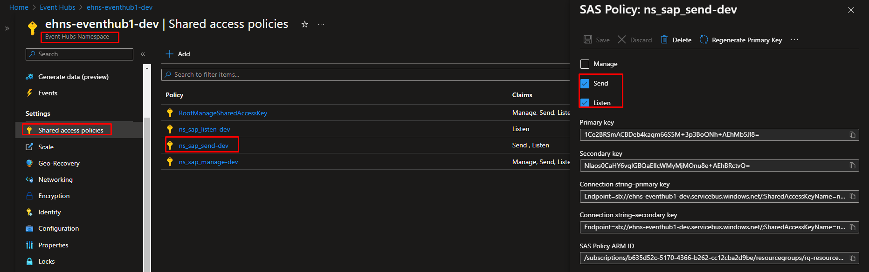This screenshot has height=272, width=869.
Task: Click the Properties bars icon
Action: coord(29,245)
